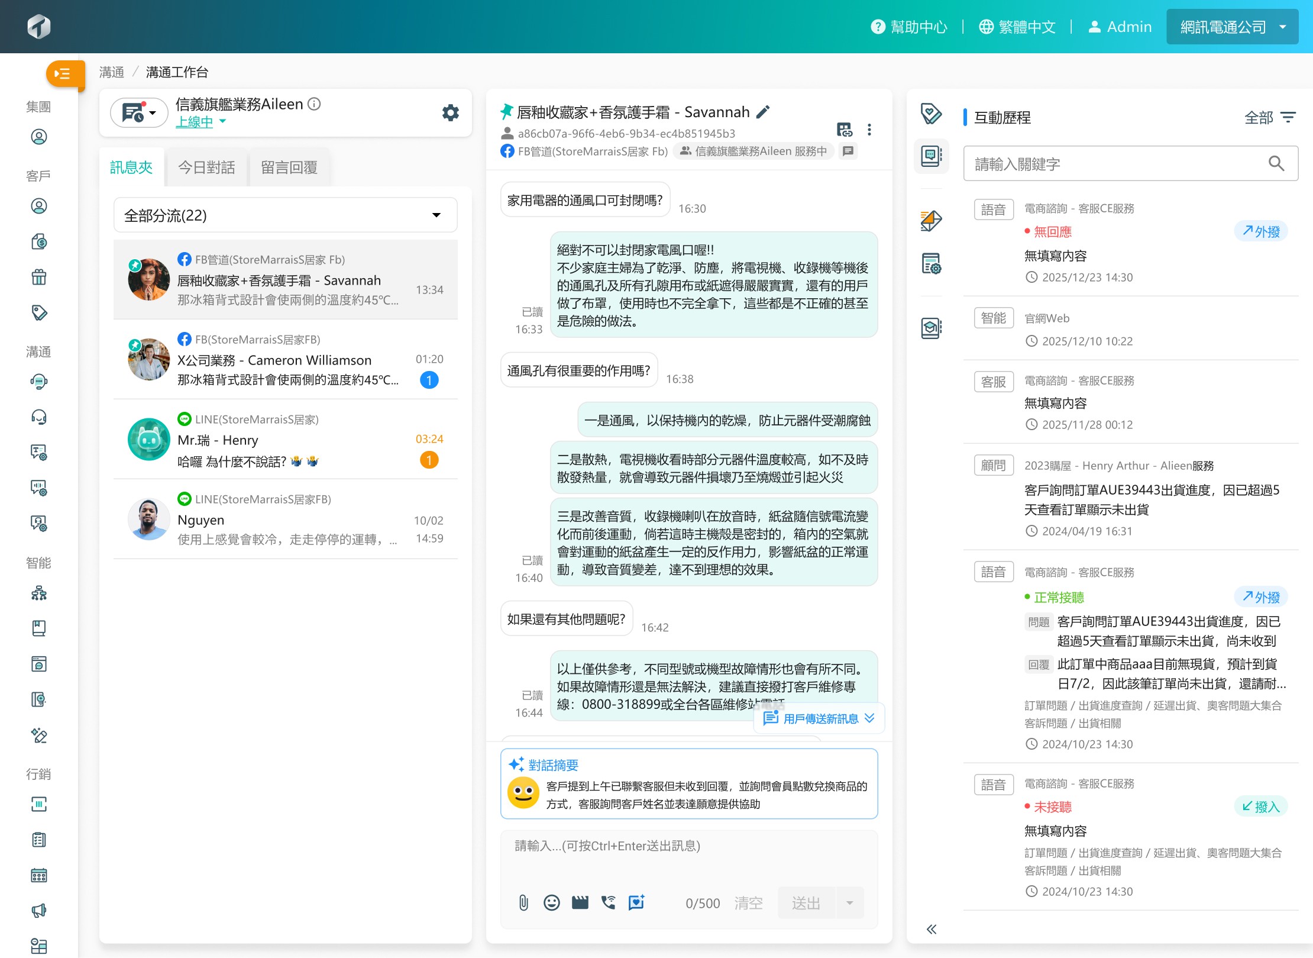1313x958 pixels.
Task: Click the 送出 send button
Action: click(x=806, y=902)
